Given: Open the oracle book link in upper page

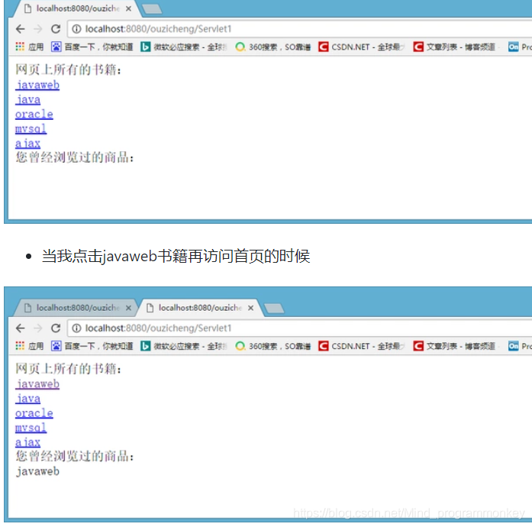Looking at the screenshot, I should coord(34,114).
